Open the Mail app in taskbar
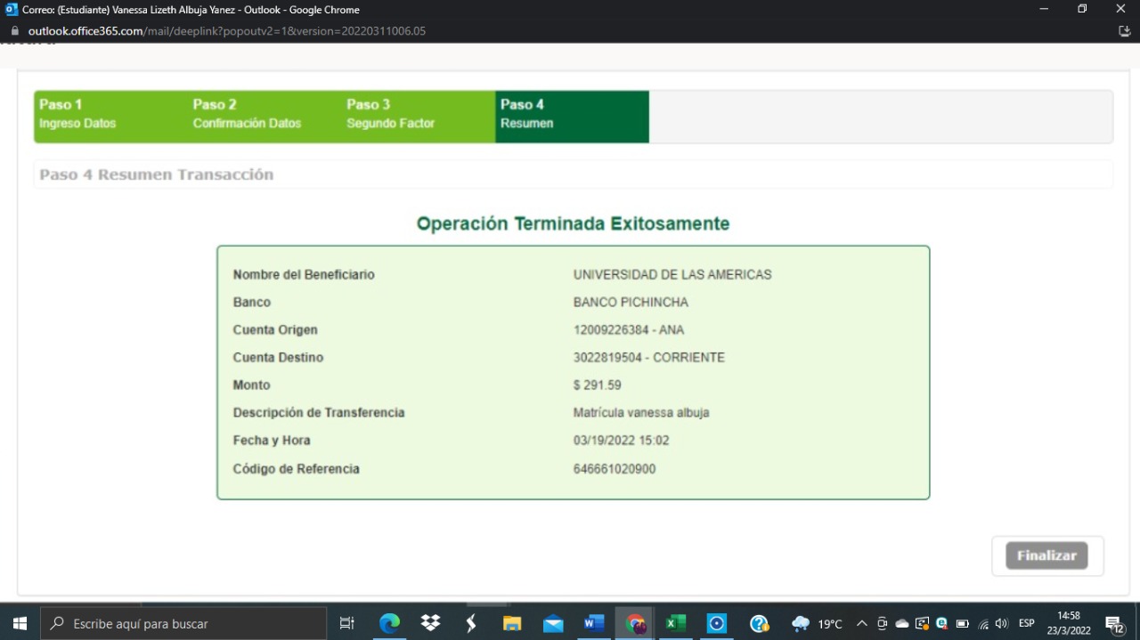1140x640 pixels. point(553,624)
